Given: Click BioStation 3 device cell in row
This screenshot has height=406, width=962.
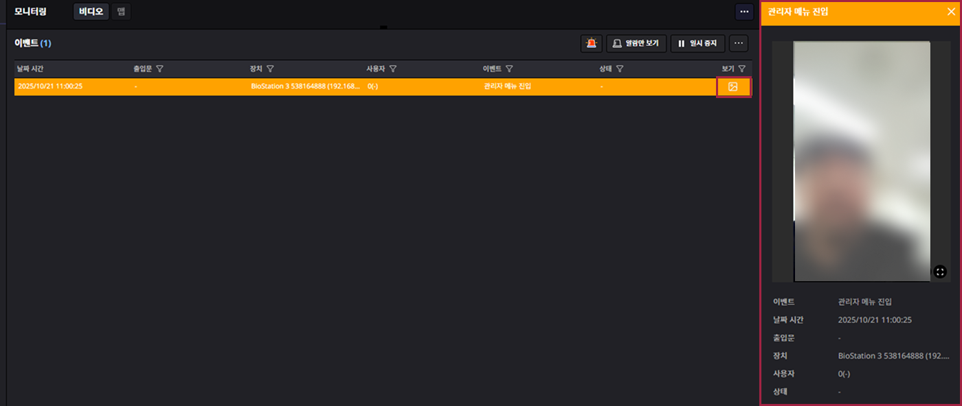Looking at the screenshot, I should pyautogui.click(x=305, y=87).
